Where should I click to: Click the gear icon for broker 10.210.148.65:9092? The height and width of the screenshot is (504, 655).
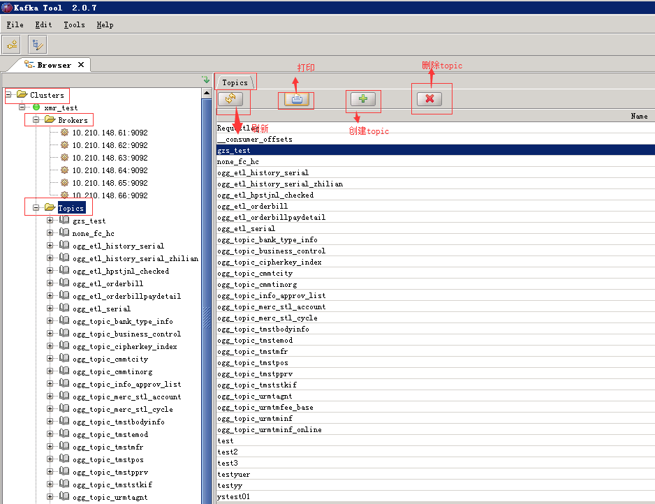point(64,182)
